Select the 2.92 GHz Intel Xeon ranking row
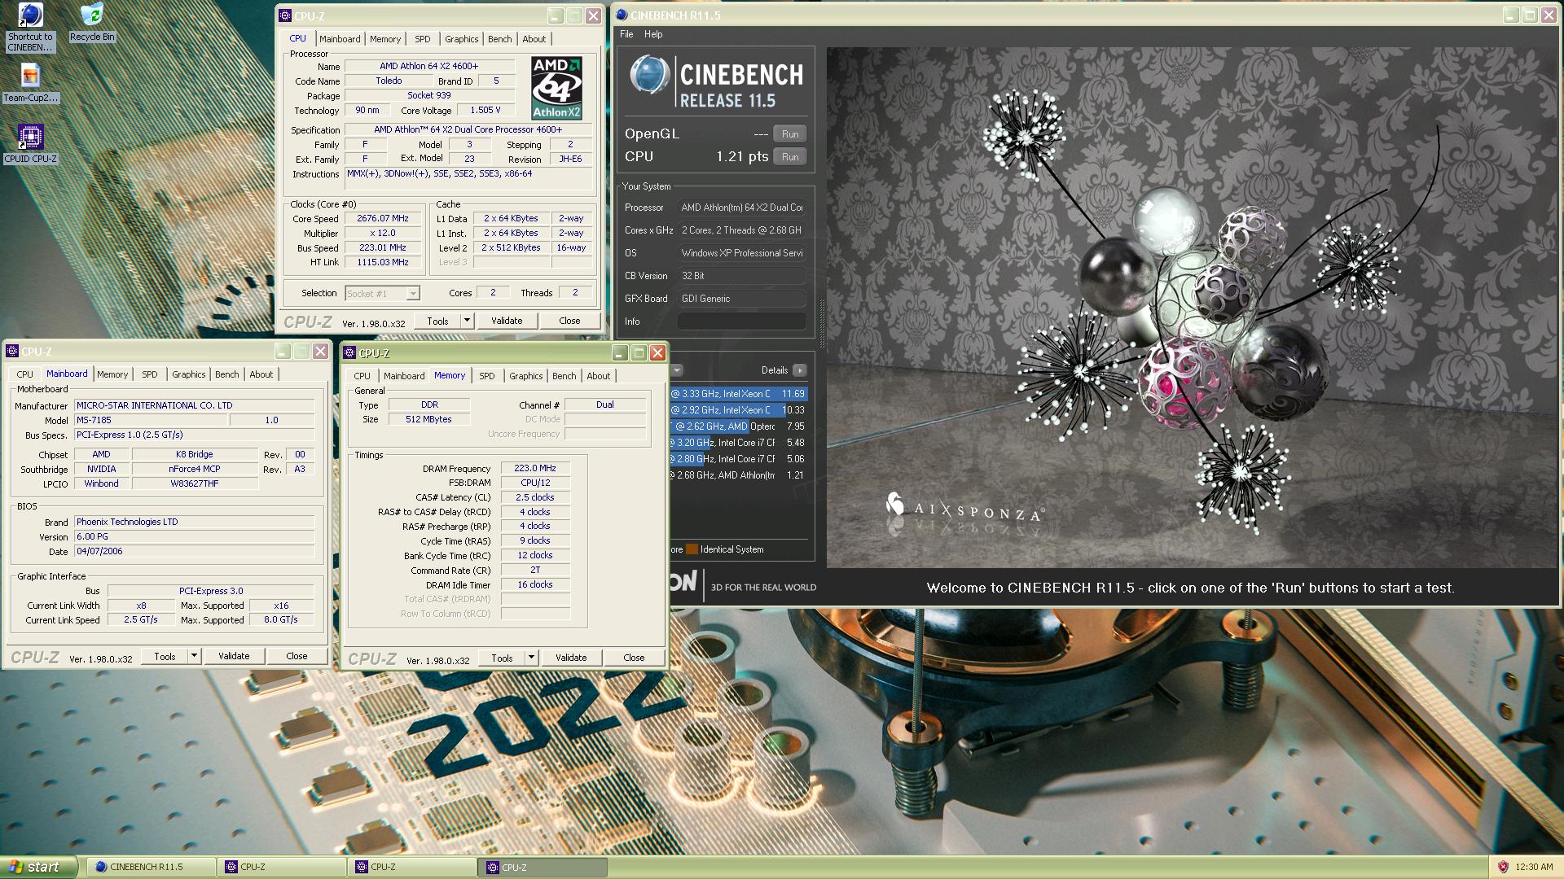1564x879 pixels. 738,410
